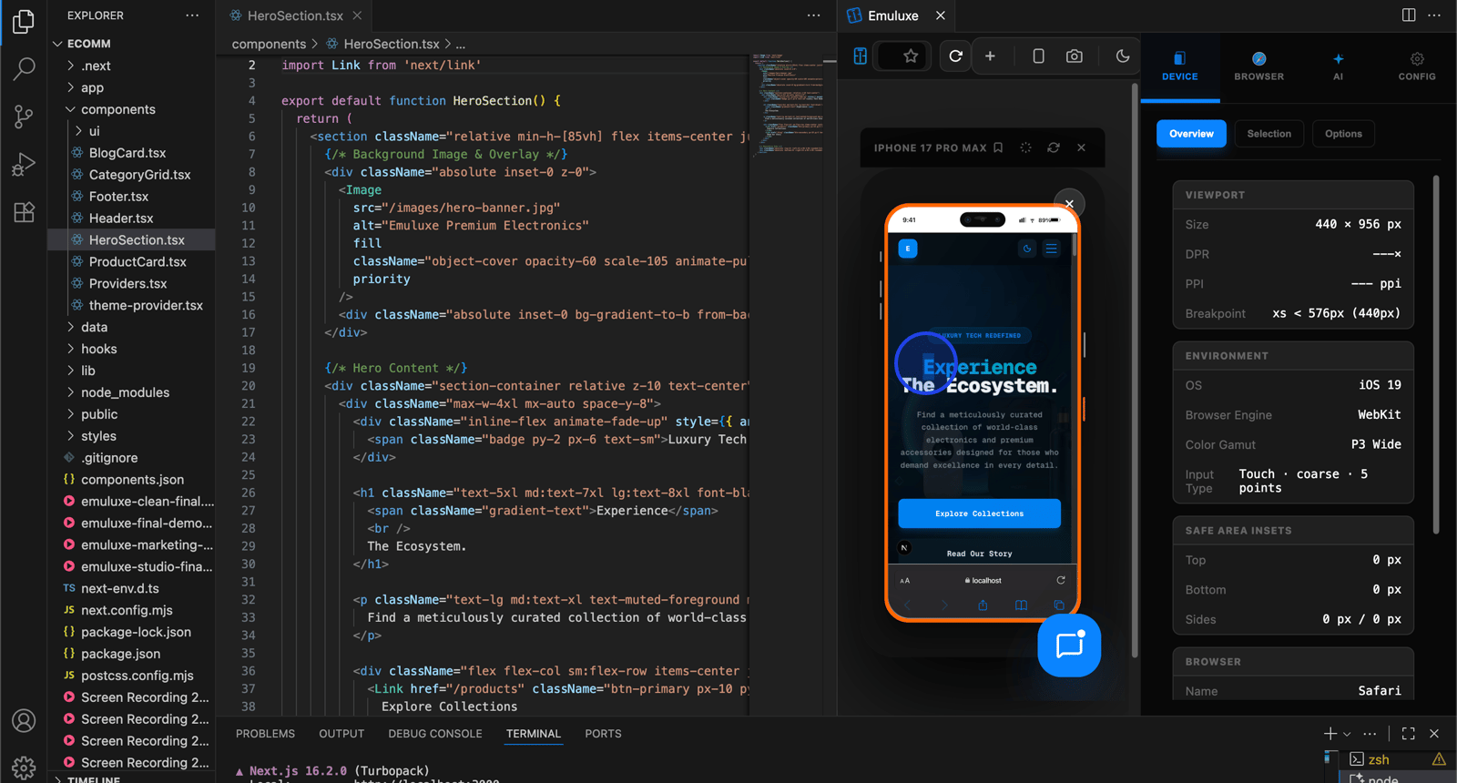1457x783 pixels.
Task: Open Source Control in the activity bar
Action: pyautogui.click(x=24, y=116)
